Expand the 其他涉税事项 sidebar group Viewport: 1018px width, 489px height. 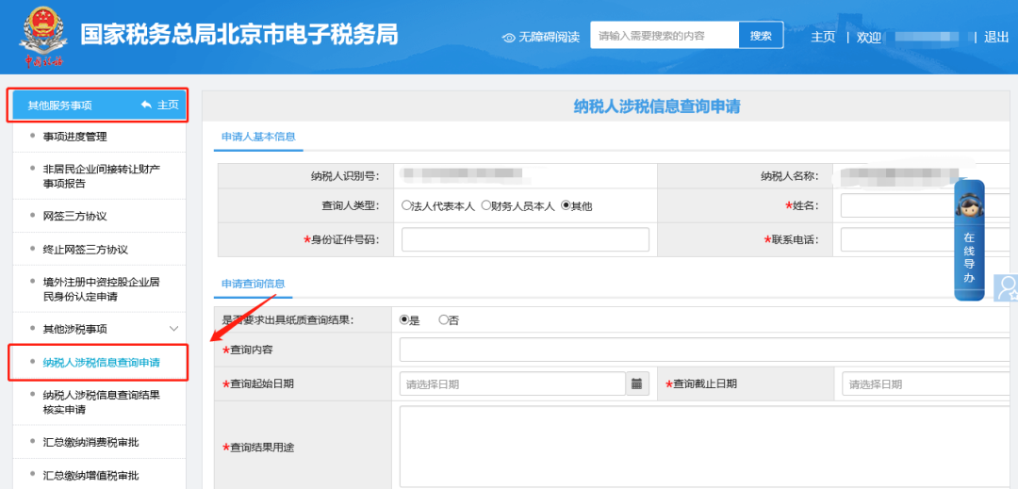[173, 329]
